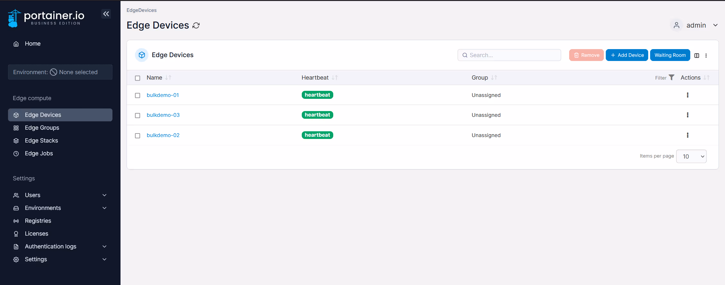Check the bulkdemo-03 row checkbox
Image resolution: width=725 pixels, height=285 pixels.
[138, 115]
